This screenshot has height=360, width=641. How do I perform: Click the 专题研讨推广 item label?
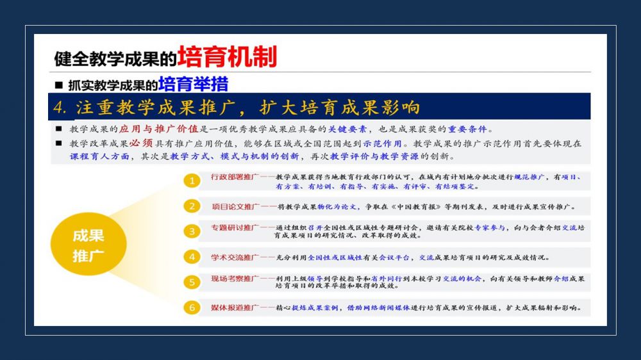pos(234,227)
